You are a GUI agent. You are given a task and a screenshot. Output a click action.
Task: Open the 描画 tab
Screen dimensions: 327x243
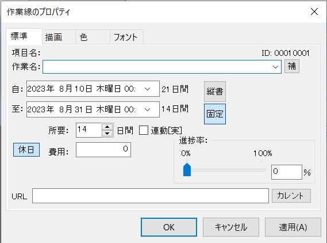pos(59,37)
